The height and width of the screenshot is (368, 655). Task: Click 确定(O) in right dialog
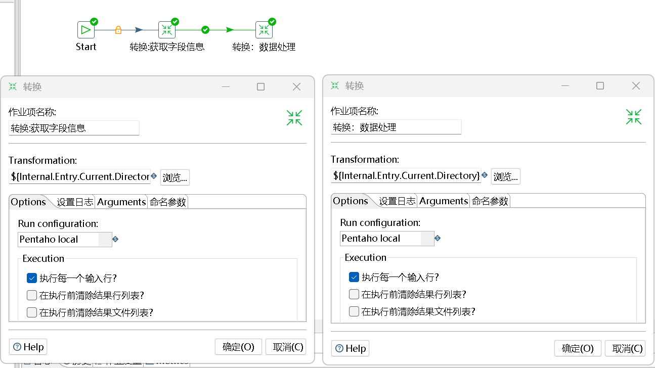(x=578, y=348)
